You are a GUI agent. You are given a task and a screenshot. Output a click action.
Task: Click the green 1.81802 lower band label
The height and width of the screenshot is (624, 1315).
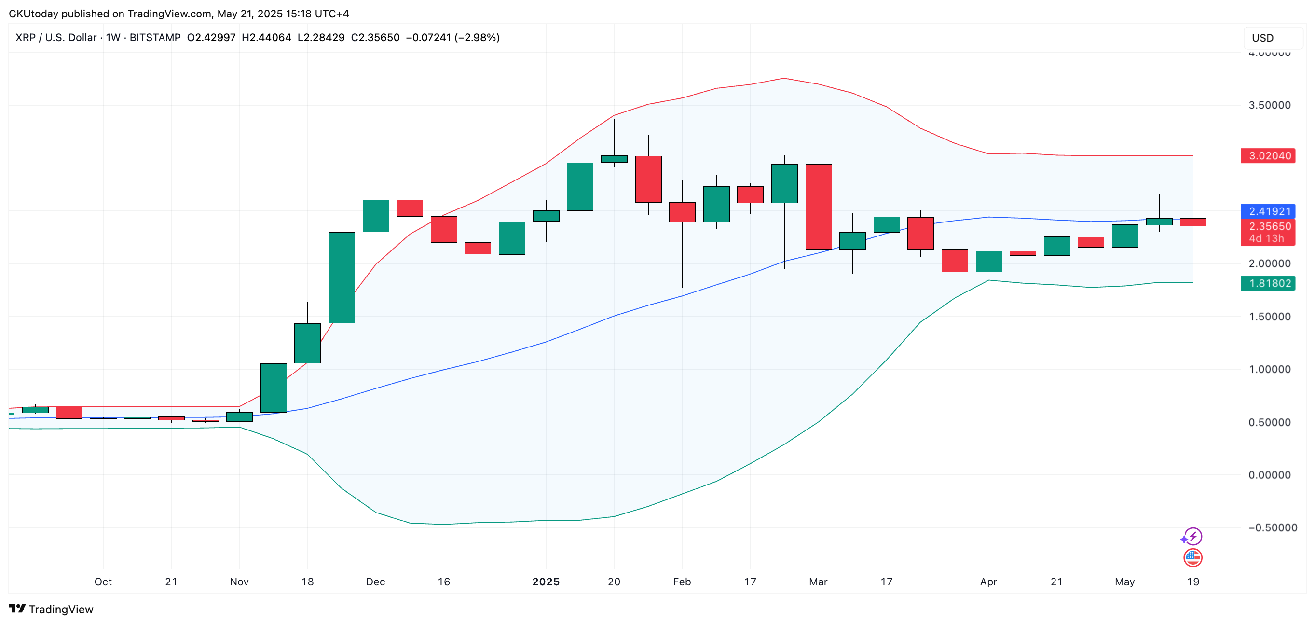1268,283
